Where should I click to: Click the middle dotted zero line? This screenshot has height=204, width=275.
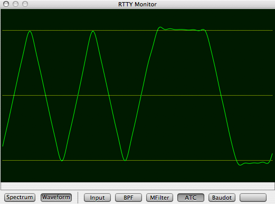pos(138,95)
